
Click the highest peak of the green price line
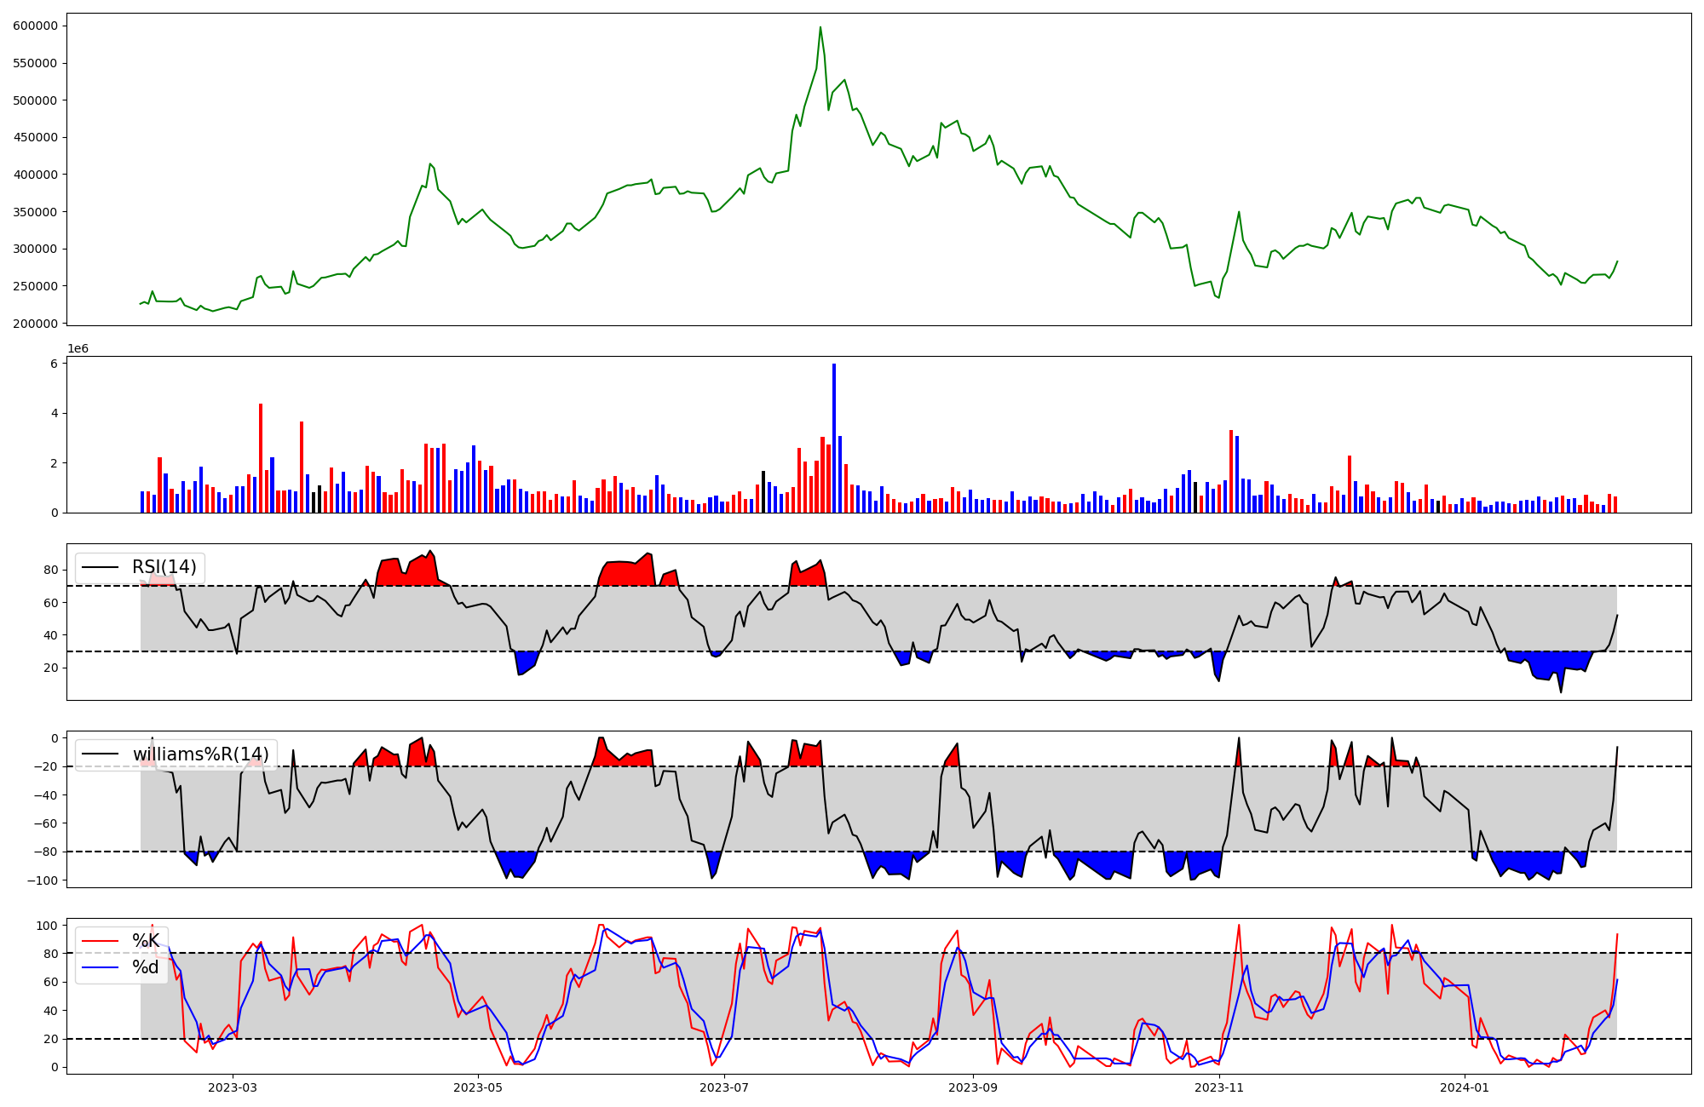[820, 27]
